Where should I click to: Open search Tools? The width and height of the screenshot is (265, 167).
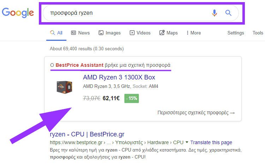[x=258, y=33]
